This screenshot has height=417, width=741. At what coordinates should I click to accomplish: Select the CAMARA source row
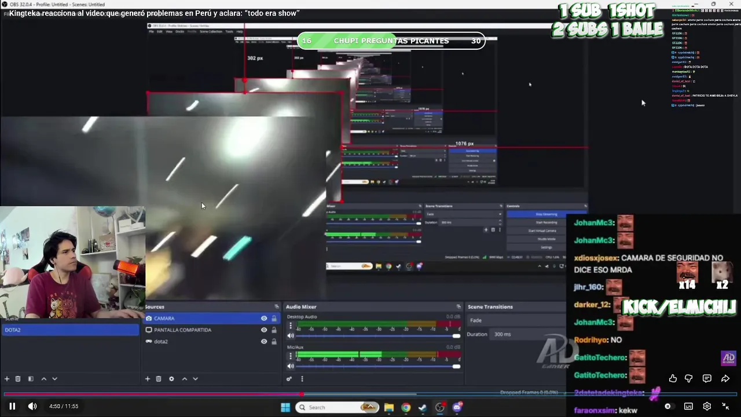coord(211,318)
